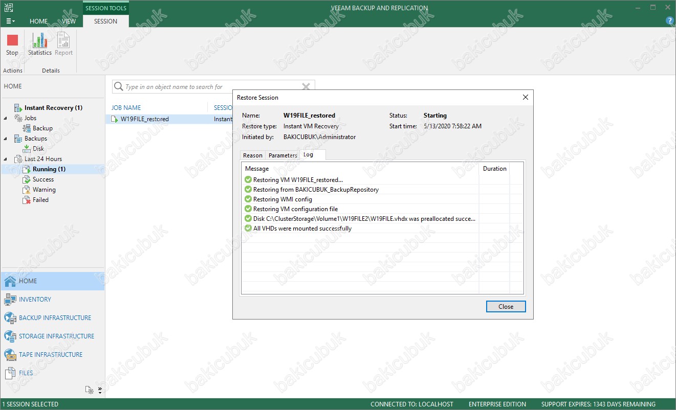Select the Running (1) node
Screen dimensions: 676x410
pos(49,169)
